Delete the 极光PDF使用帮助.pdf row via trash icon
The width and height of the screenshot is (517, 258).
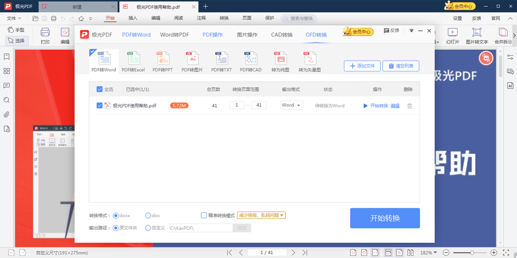[x=410, y=106]
